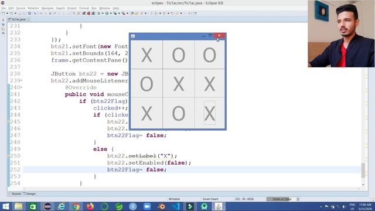The width and height of the screenshot is (375, 211).
Task: Click the Open Perspective icon at toolbar end
Action: (x=195, y=13)
